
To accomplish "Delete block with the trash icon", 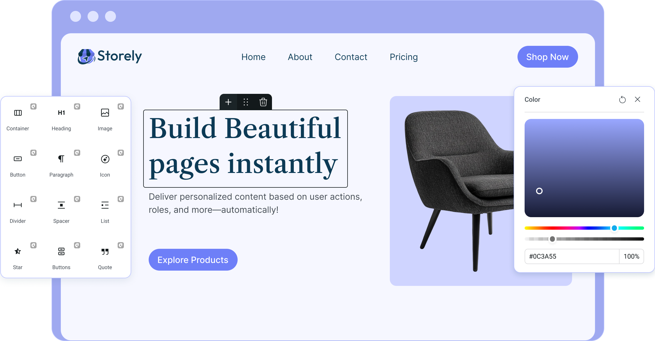I will coord(263,102).
